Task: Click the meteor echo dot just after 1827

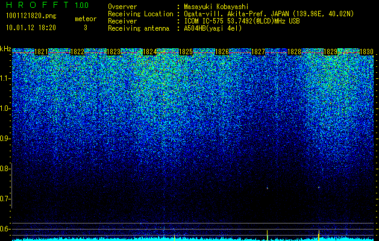Action: coord(268,187)
